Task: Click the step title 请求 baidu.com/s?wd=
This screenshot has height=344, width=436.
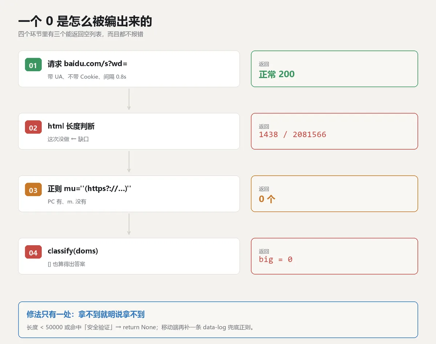Action: 88,64
